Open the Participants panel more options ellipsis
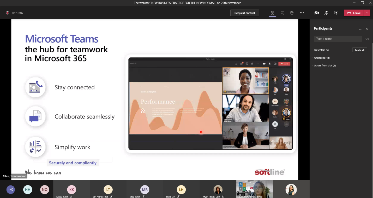The height and width of the screenshot is (198, 373). pyautogui.click(x=360, y=29)
